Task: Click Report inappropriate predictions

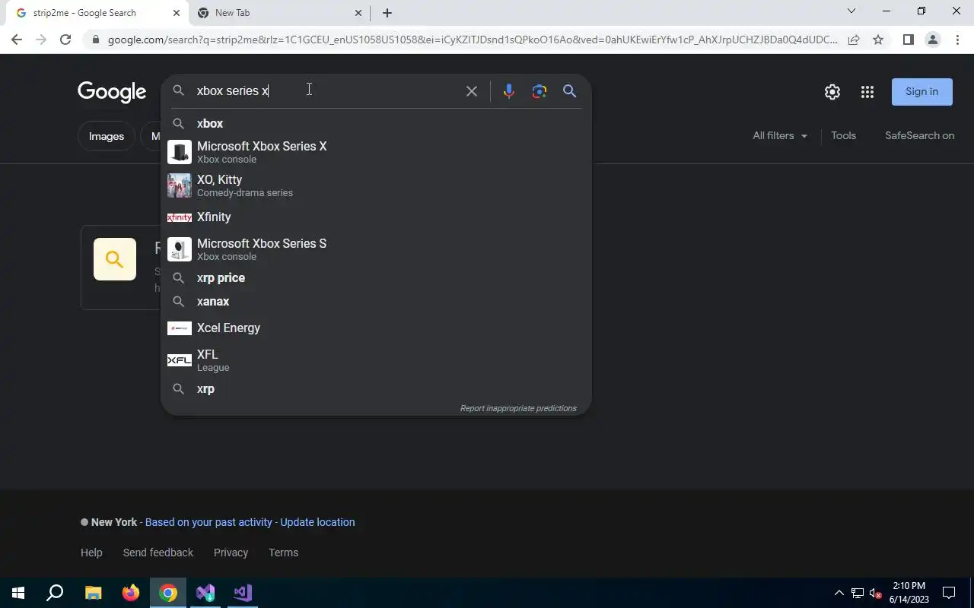Action: coord(518,408)
